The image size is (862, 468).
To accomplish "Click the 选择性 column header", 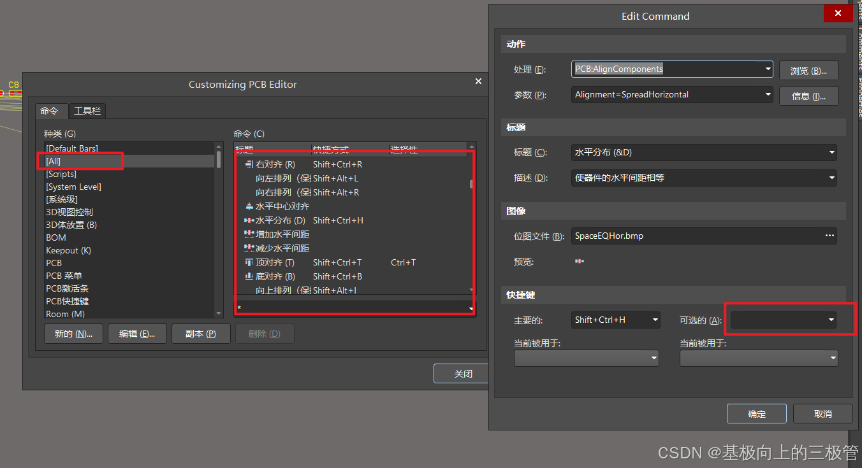I will pyautogui.click(x=428, y=149).
